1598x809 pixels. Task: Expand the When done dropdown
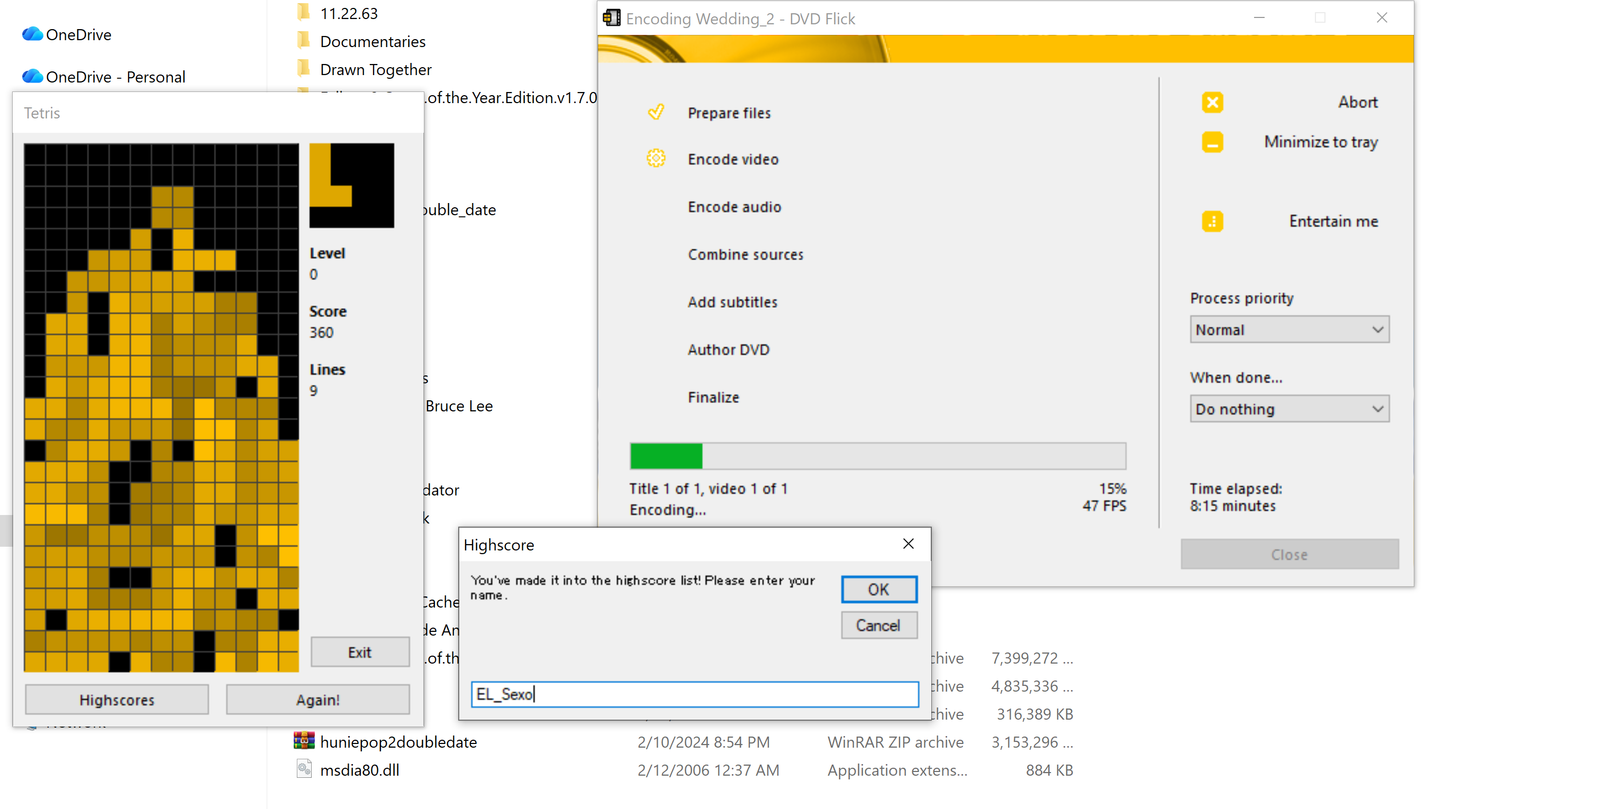pos(1289,409)
